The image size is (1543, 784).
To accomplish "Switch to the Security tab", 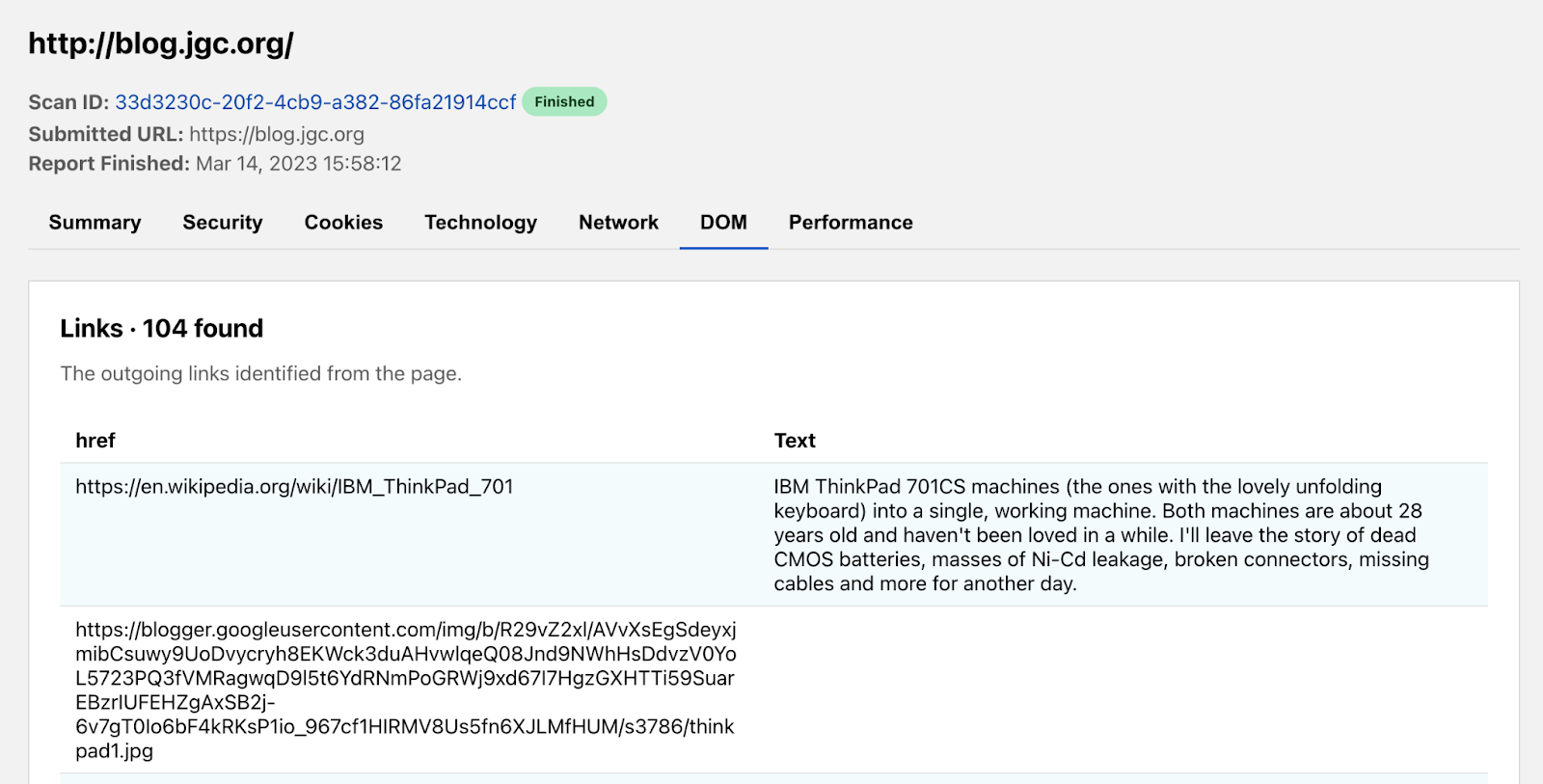I will pyautogui.click(x=223, y=223).
